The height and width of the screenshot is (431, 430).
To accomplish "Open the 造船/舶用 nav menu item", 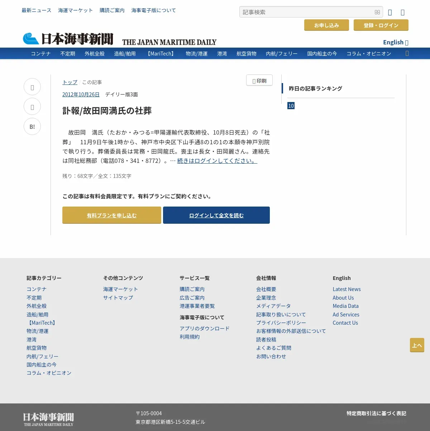I will (x=125, y=53).
